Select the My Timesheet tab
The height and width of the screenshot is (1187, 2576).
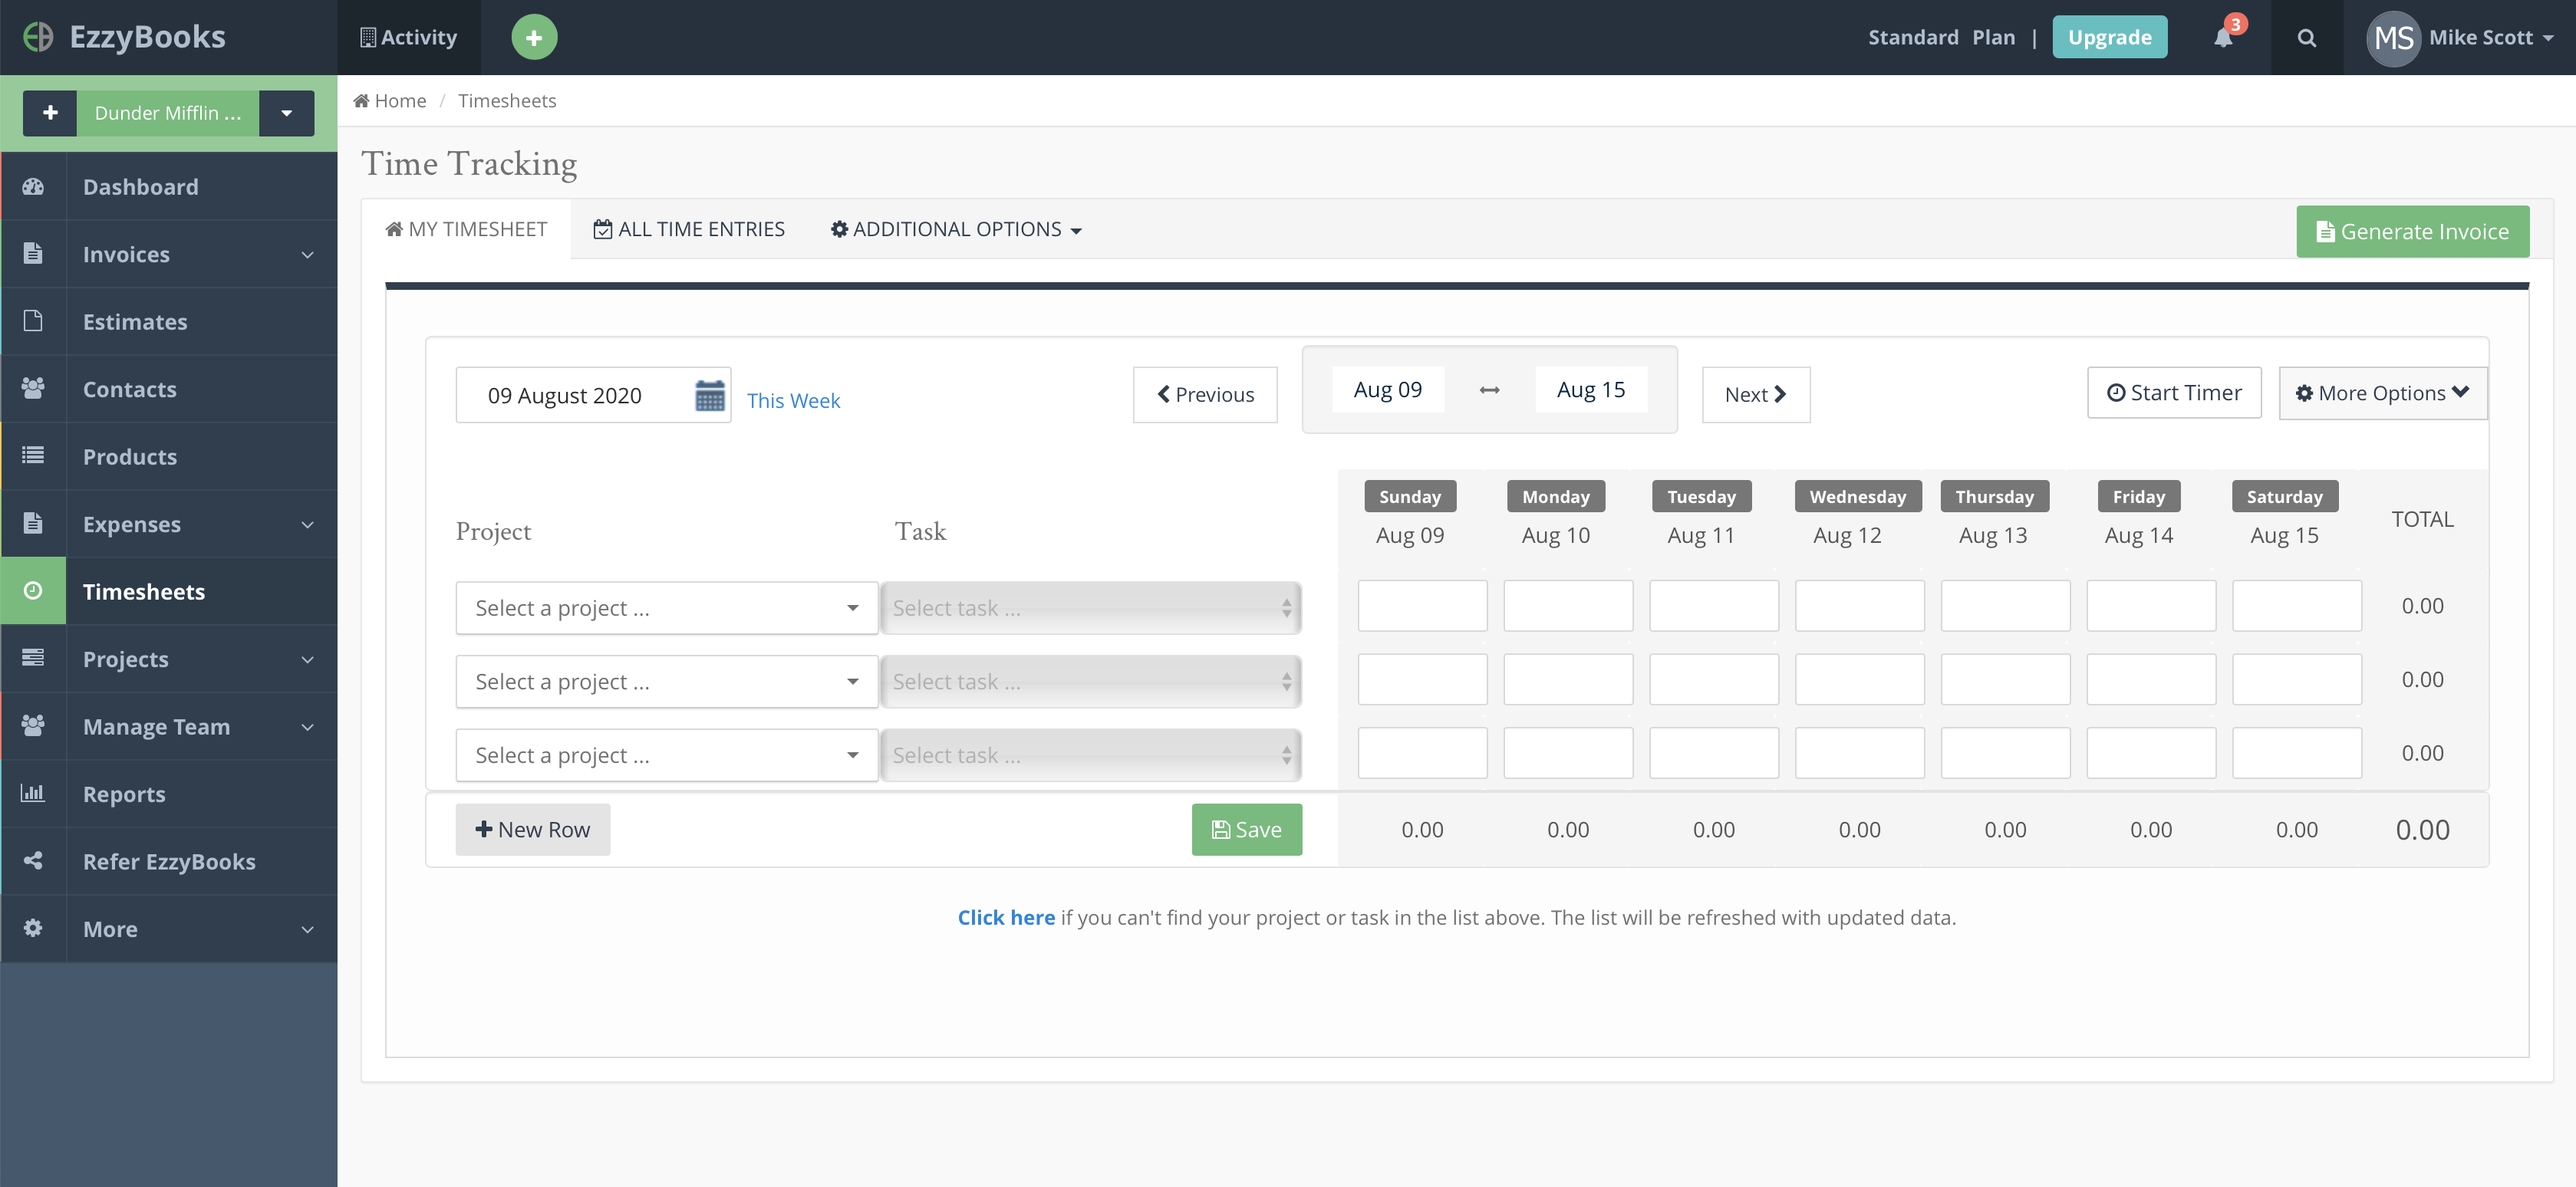click(x=466, y=230)
